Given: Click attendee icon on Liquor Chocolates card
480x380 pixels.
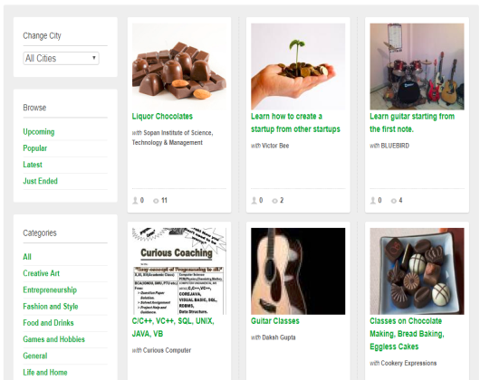Looking at the screenshot, I should tap(135, 201).
